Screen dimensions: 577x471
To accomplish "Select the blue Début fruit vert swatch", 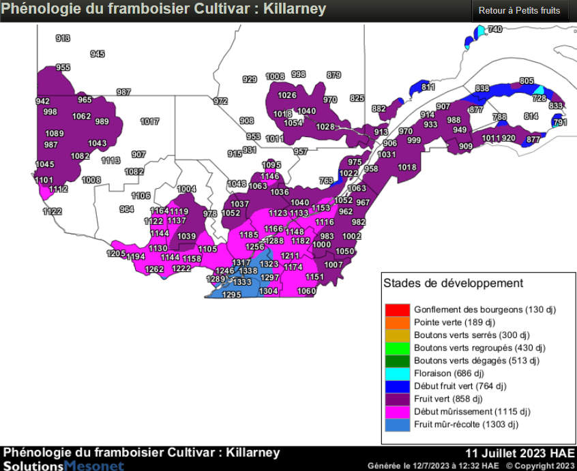I will coord(397,386).
